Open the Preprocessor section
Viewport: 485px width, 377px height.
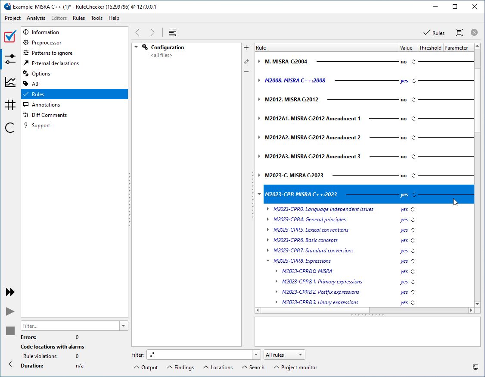75,42
